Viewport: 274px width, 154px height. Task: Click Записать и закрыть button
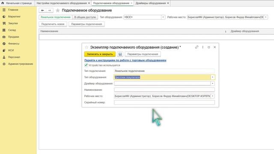tap(100, 54)
